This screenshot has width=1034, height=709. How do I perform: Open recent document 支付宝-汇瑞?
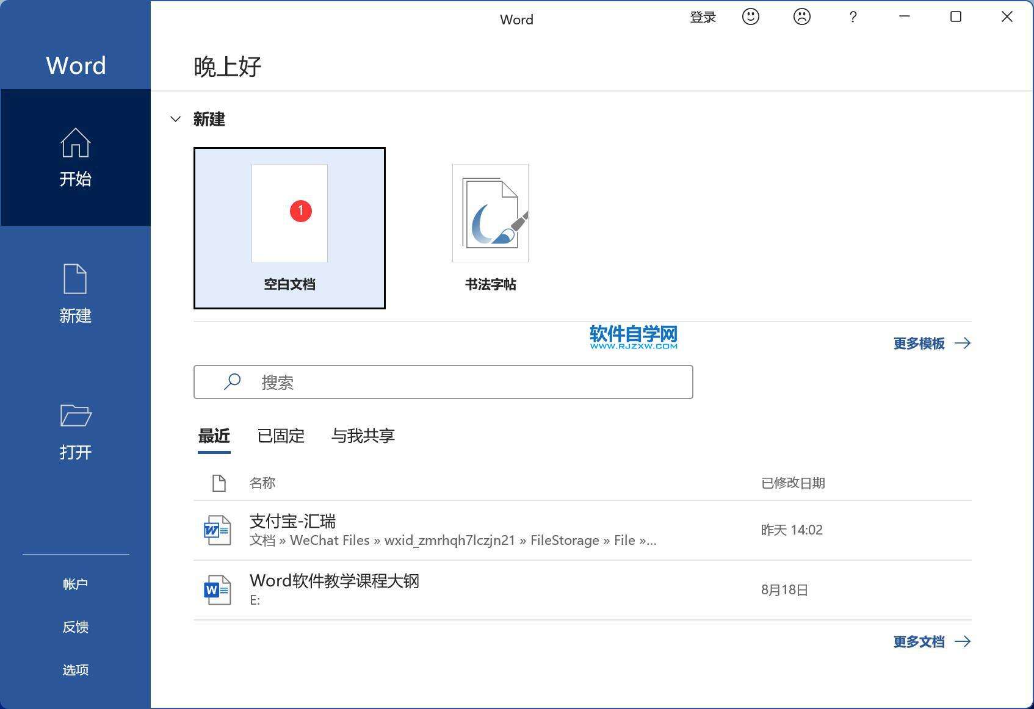point(582,530)
